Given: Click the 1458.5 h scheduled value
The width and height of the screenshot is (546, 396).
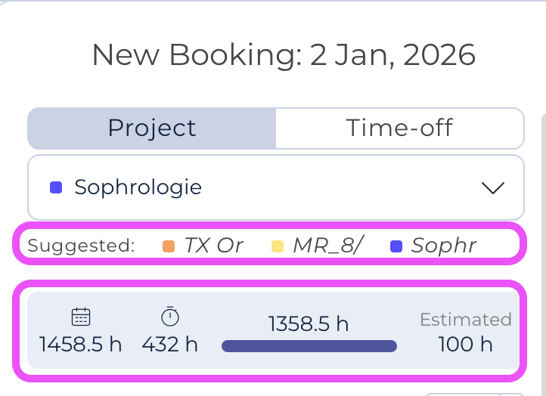Looking at the screenshot, I should (81, 345).
